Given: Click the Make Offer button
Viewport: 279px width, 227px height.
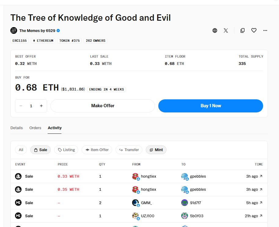Looking at the screenshot, I should click(103, 106).
